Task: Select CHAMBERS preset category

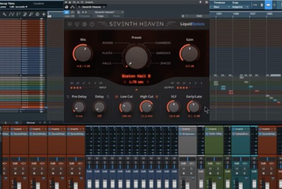Action: coord(163,43)
